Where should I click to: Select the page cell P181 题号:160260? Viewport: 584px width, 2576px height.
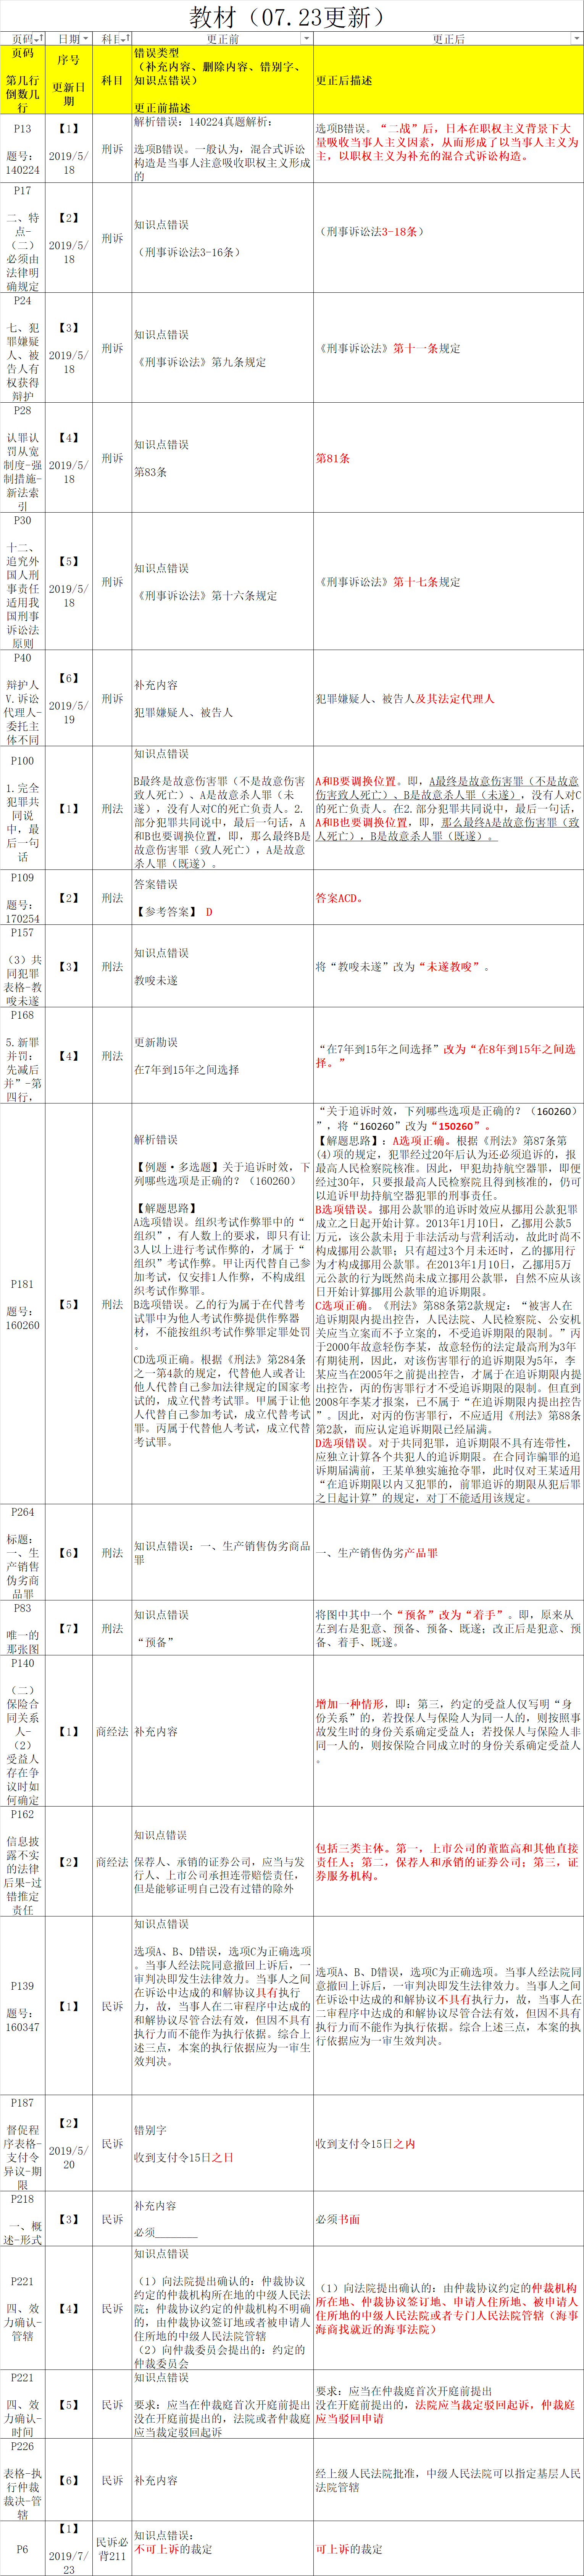tap(23, 1303)
